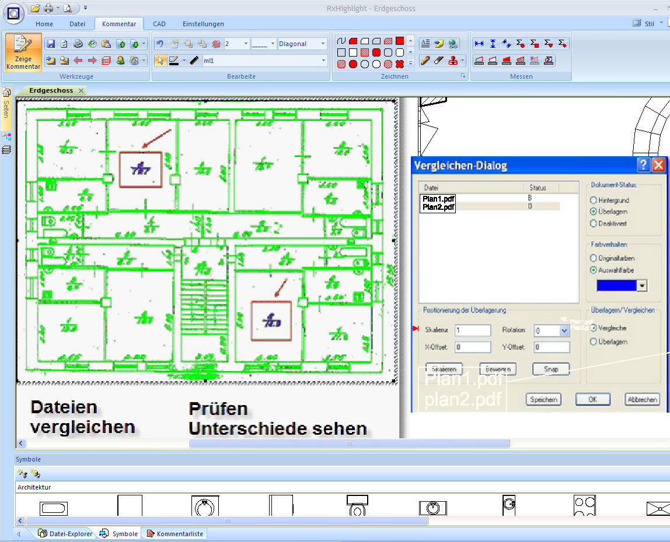
Task: Select the Hintergrund radio button
Action: (x=594, y=200)
